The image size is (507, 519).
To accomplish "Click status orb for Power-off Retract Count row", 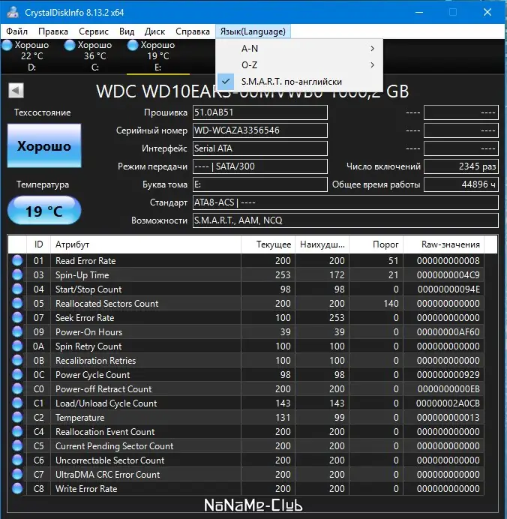I will point(17,389).
